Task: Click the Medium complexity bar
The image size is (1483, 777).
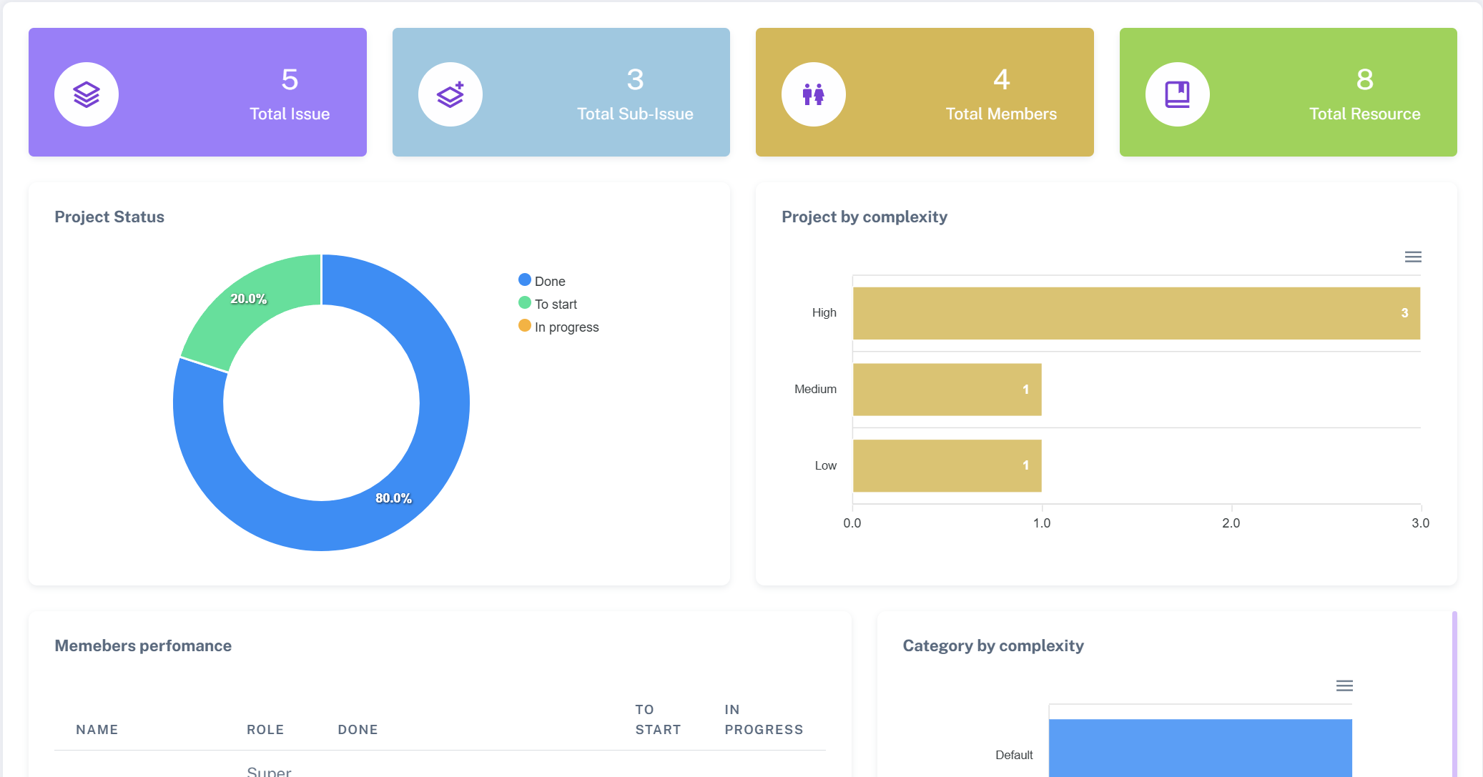Action: point(947,390)
